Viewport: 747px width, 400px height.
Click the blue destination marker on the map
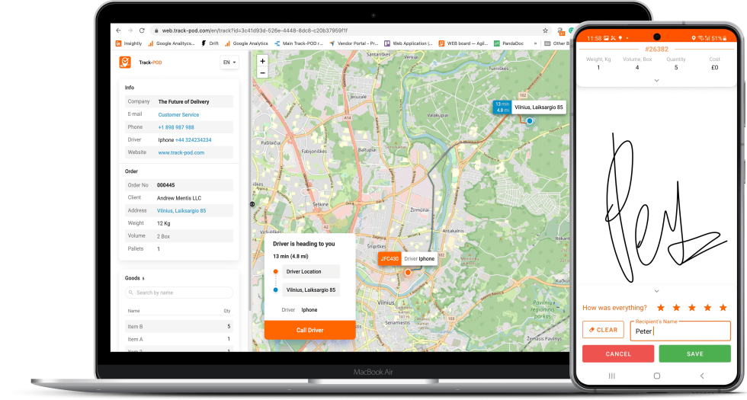pyautogui.click(x=530, y=120)
